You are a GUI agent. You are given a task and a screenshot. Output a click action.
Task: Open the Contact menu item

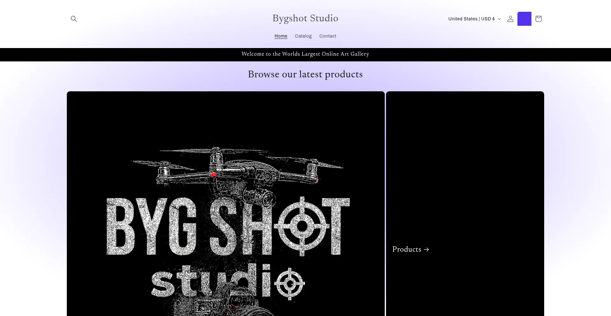(328, 36)
